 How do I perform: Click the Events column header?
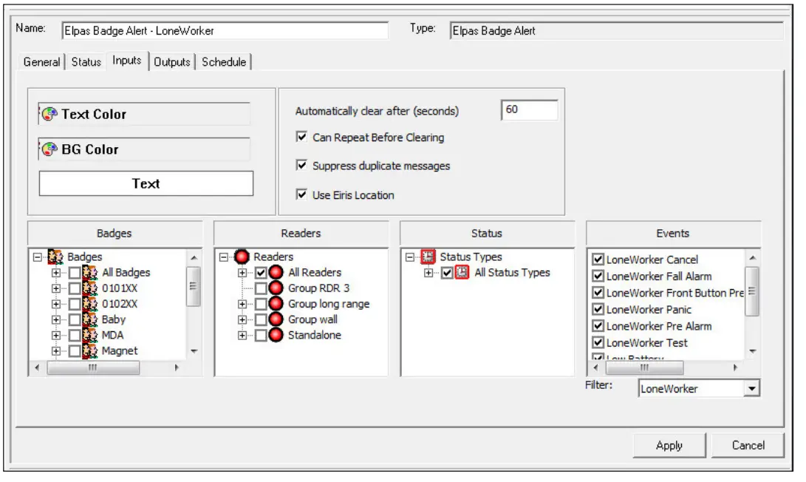(x=673, y=234)
